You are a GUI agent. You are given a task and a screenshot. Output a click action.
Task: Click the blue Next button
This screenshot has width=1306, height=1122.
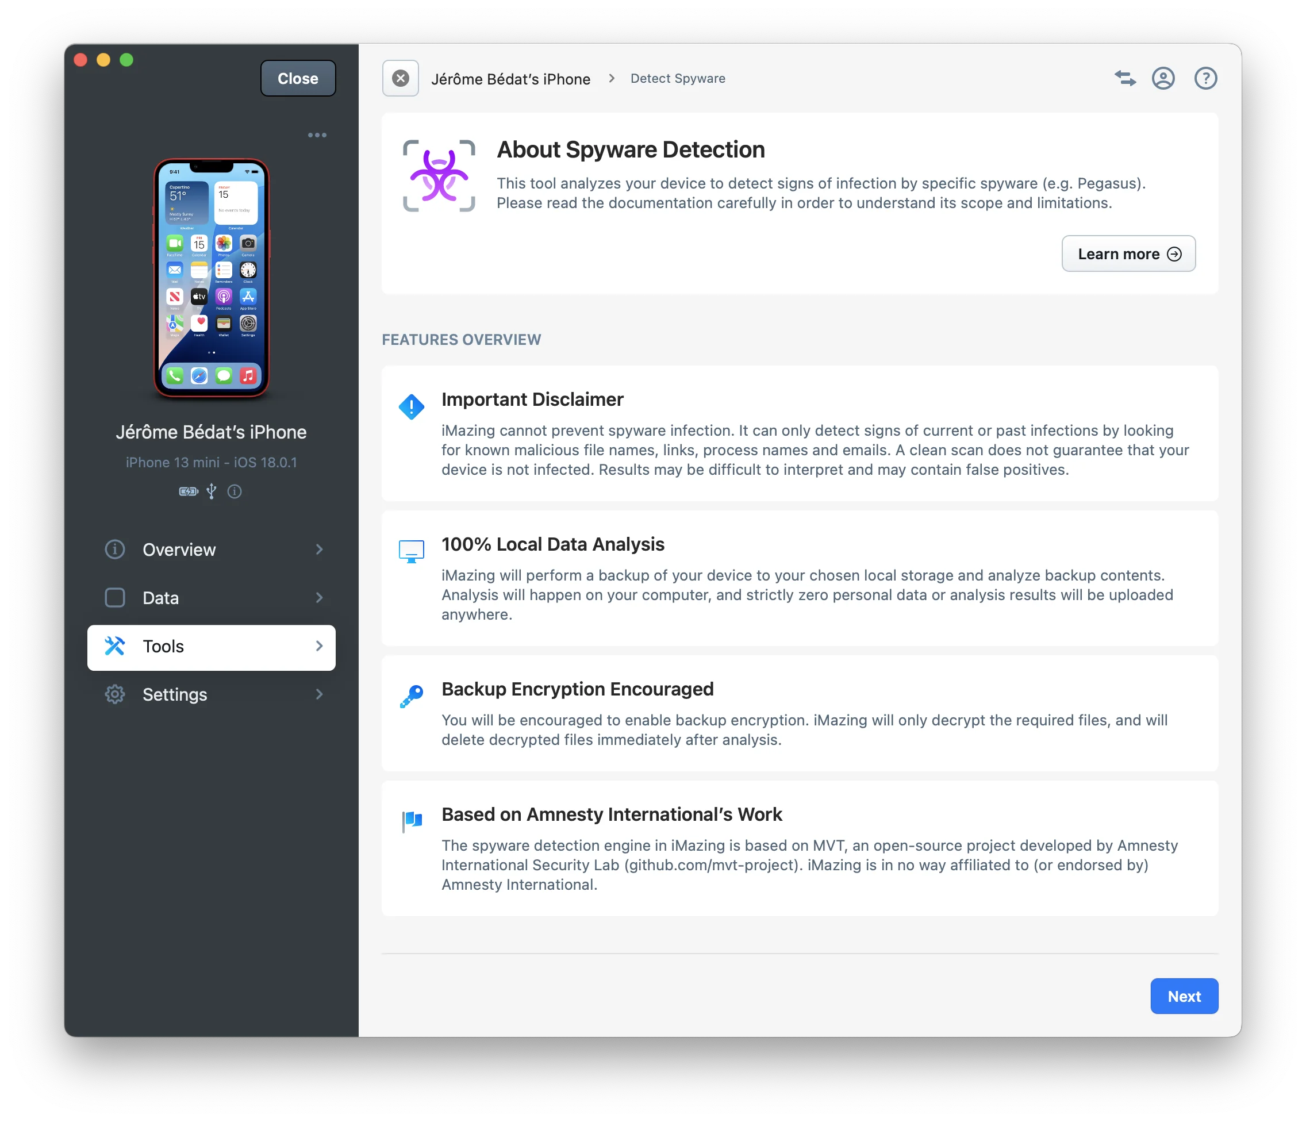pos(1184,996)
